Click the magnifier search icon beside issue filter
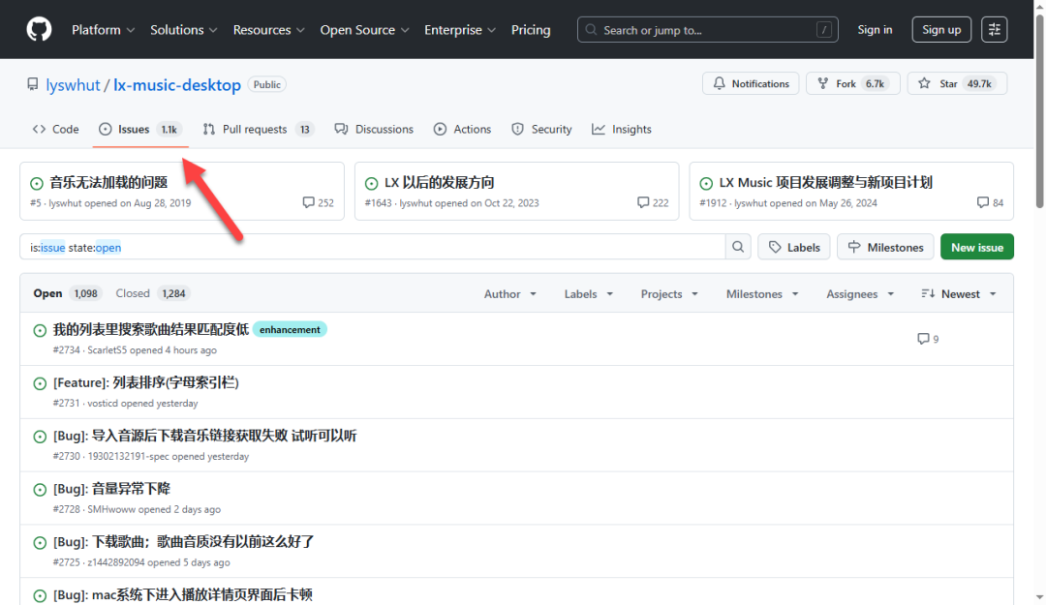Image resolution: width=1046 pixels, height=605 pixels. click(x=739, y=247)
